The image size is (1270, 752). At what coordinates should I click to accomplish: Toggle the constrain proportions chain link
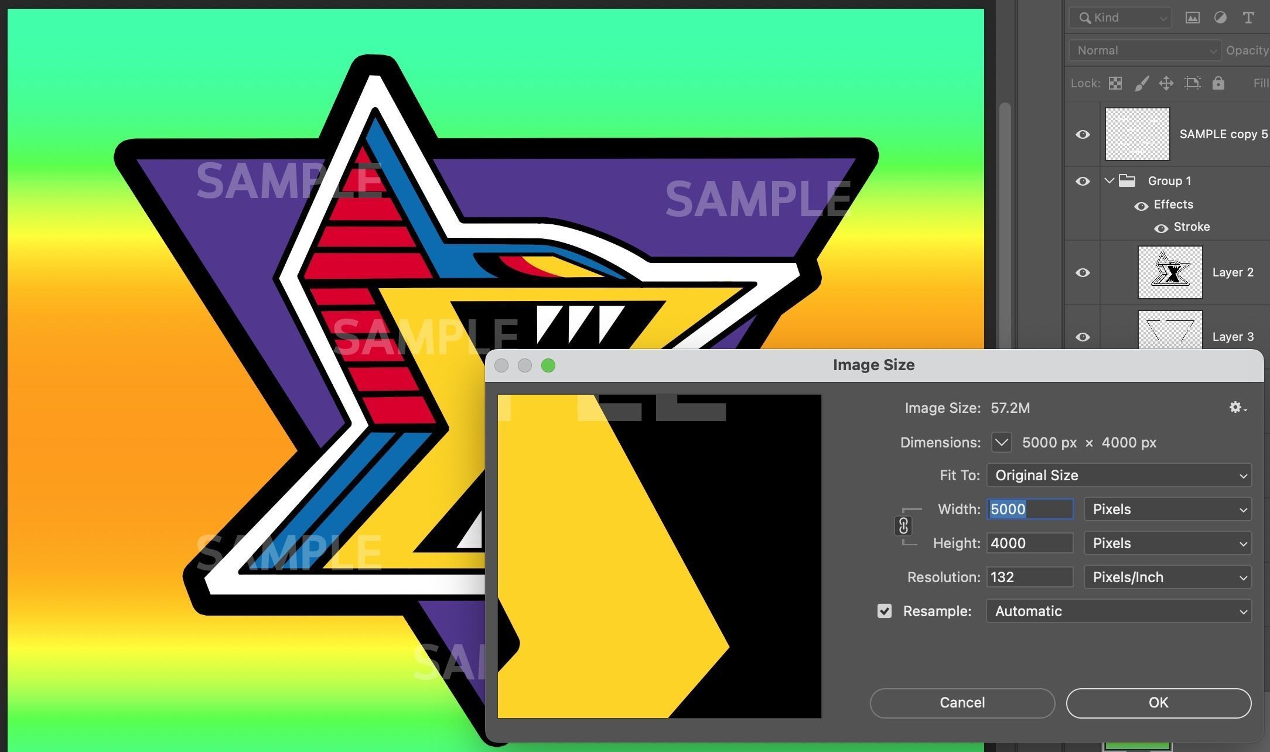(903, 526)
